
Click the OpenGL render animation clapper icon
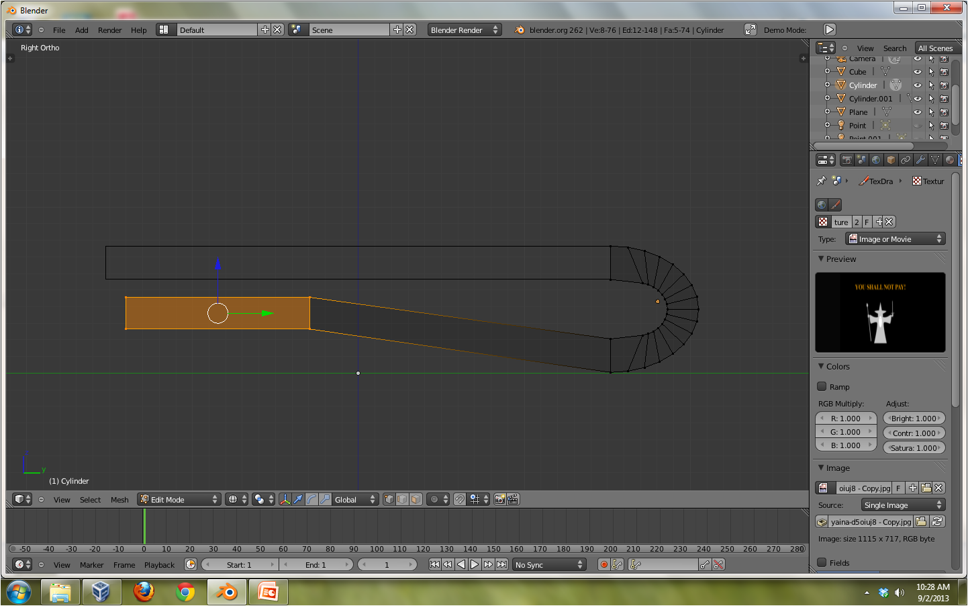tap(513, 499)
